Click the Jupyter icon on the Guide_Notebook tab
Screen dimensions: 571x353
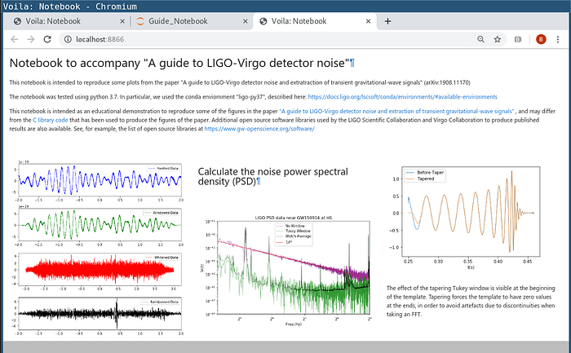point(140,21)
